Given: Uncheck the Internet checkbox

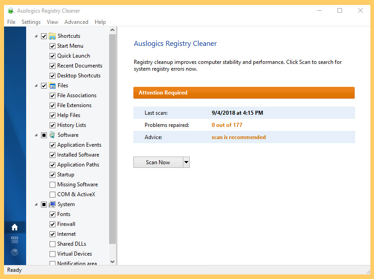Looking at the screenshot, I should pos(52,234).
